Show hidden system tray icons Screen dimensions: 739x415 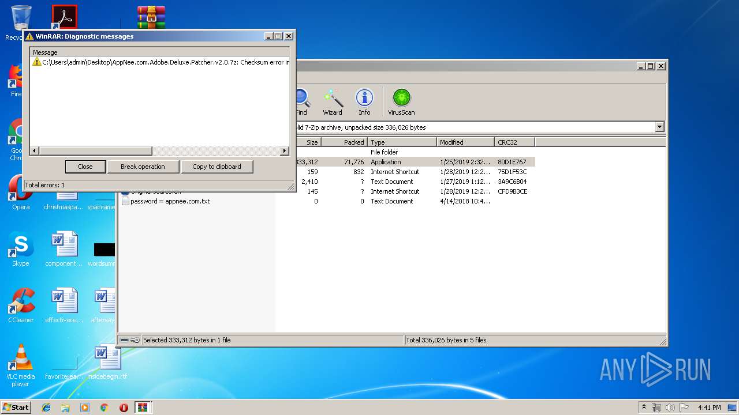click(x=644, y=408)
